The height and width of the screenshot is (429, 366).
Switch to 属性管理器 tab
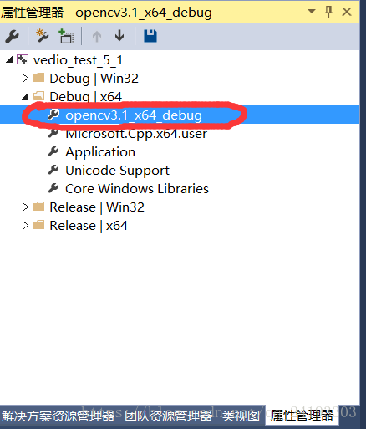pyautogui.click(x=302, y=416)
